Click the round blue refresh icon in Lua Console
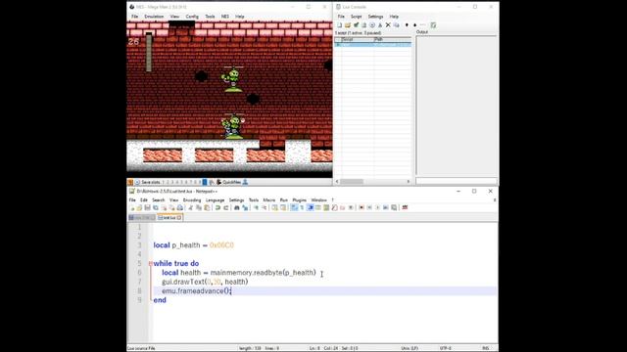This screenshot has height=352, width=627. click(x=372, y=25)
